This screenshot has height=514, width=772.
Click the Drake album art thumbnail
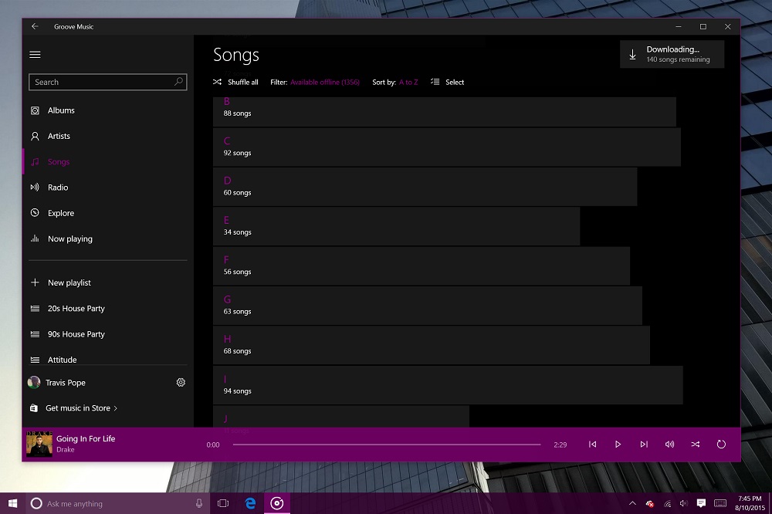39,444
